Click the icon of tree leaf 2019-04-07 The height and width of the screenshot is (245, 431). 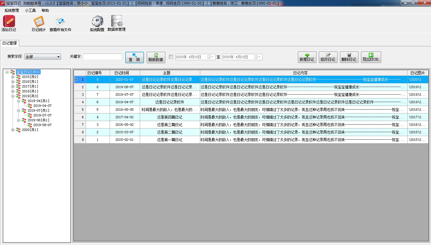pos(30,106)
